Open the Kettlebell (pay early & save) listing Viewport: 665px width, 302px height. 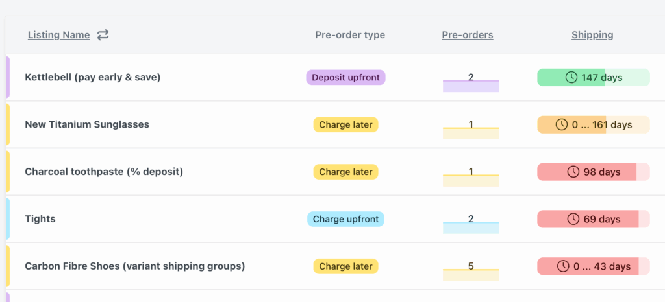92,77
